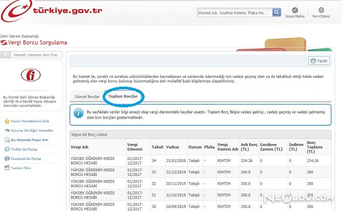Viewport: 342px width, 211px height.
Task: Switch to the Güncel Borçlar tab
Action: point(87,96)
